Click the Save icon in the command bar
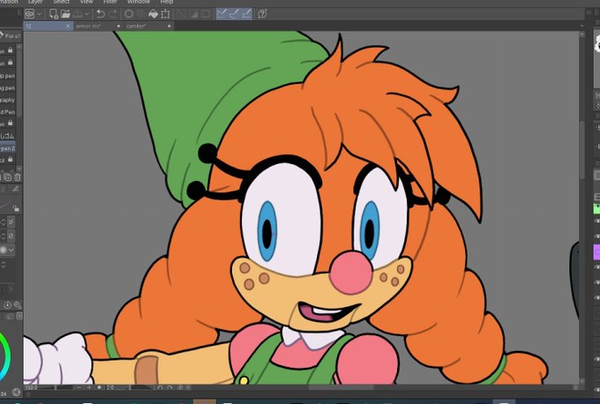The image size is (600, 404). (x=78, y=14)
